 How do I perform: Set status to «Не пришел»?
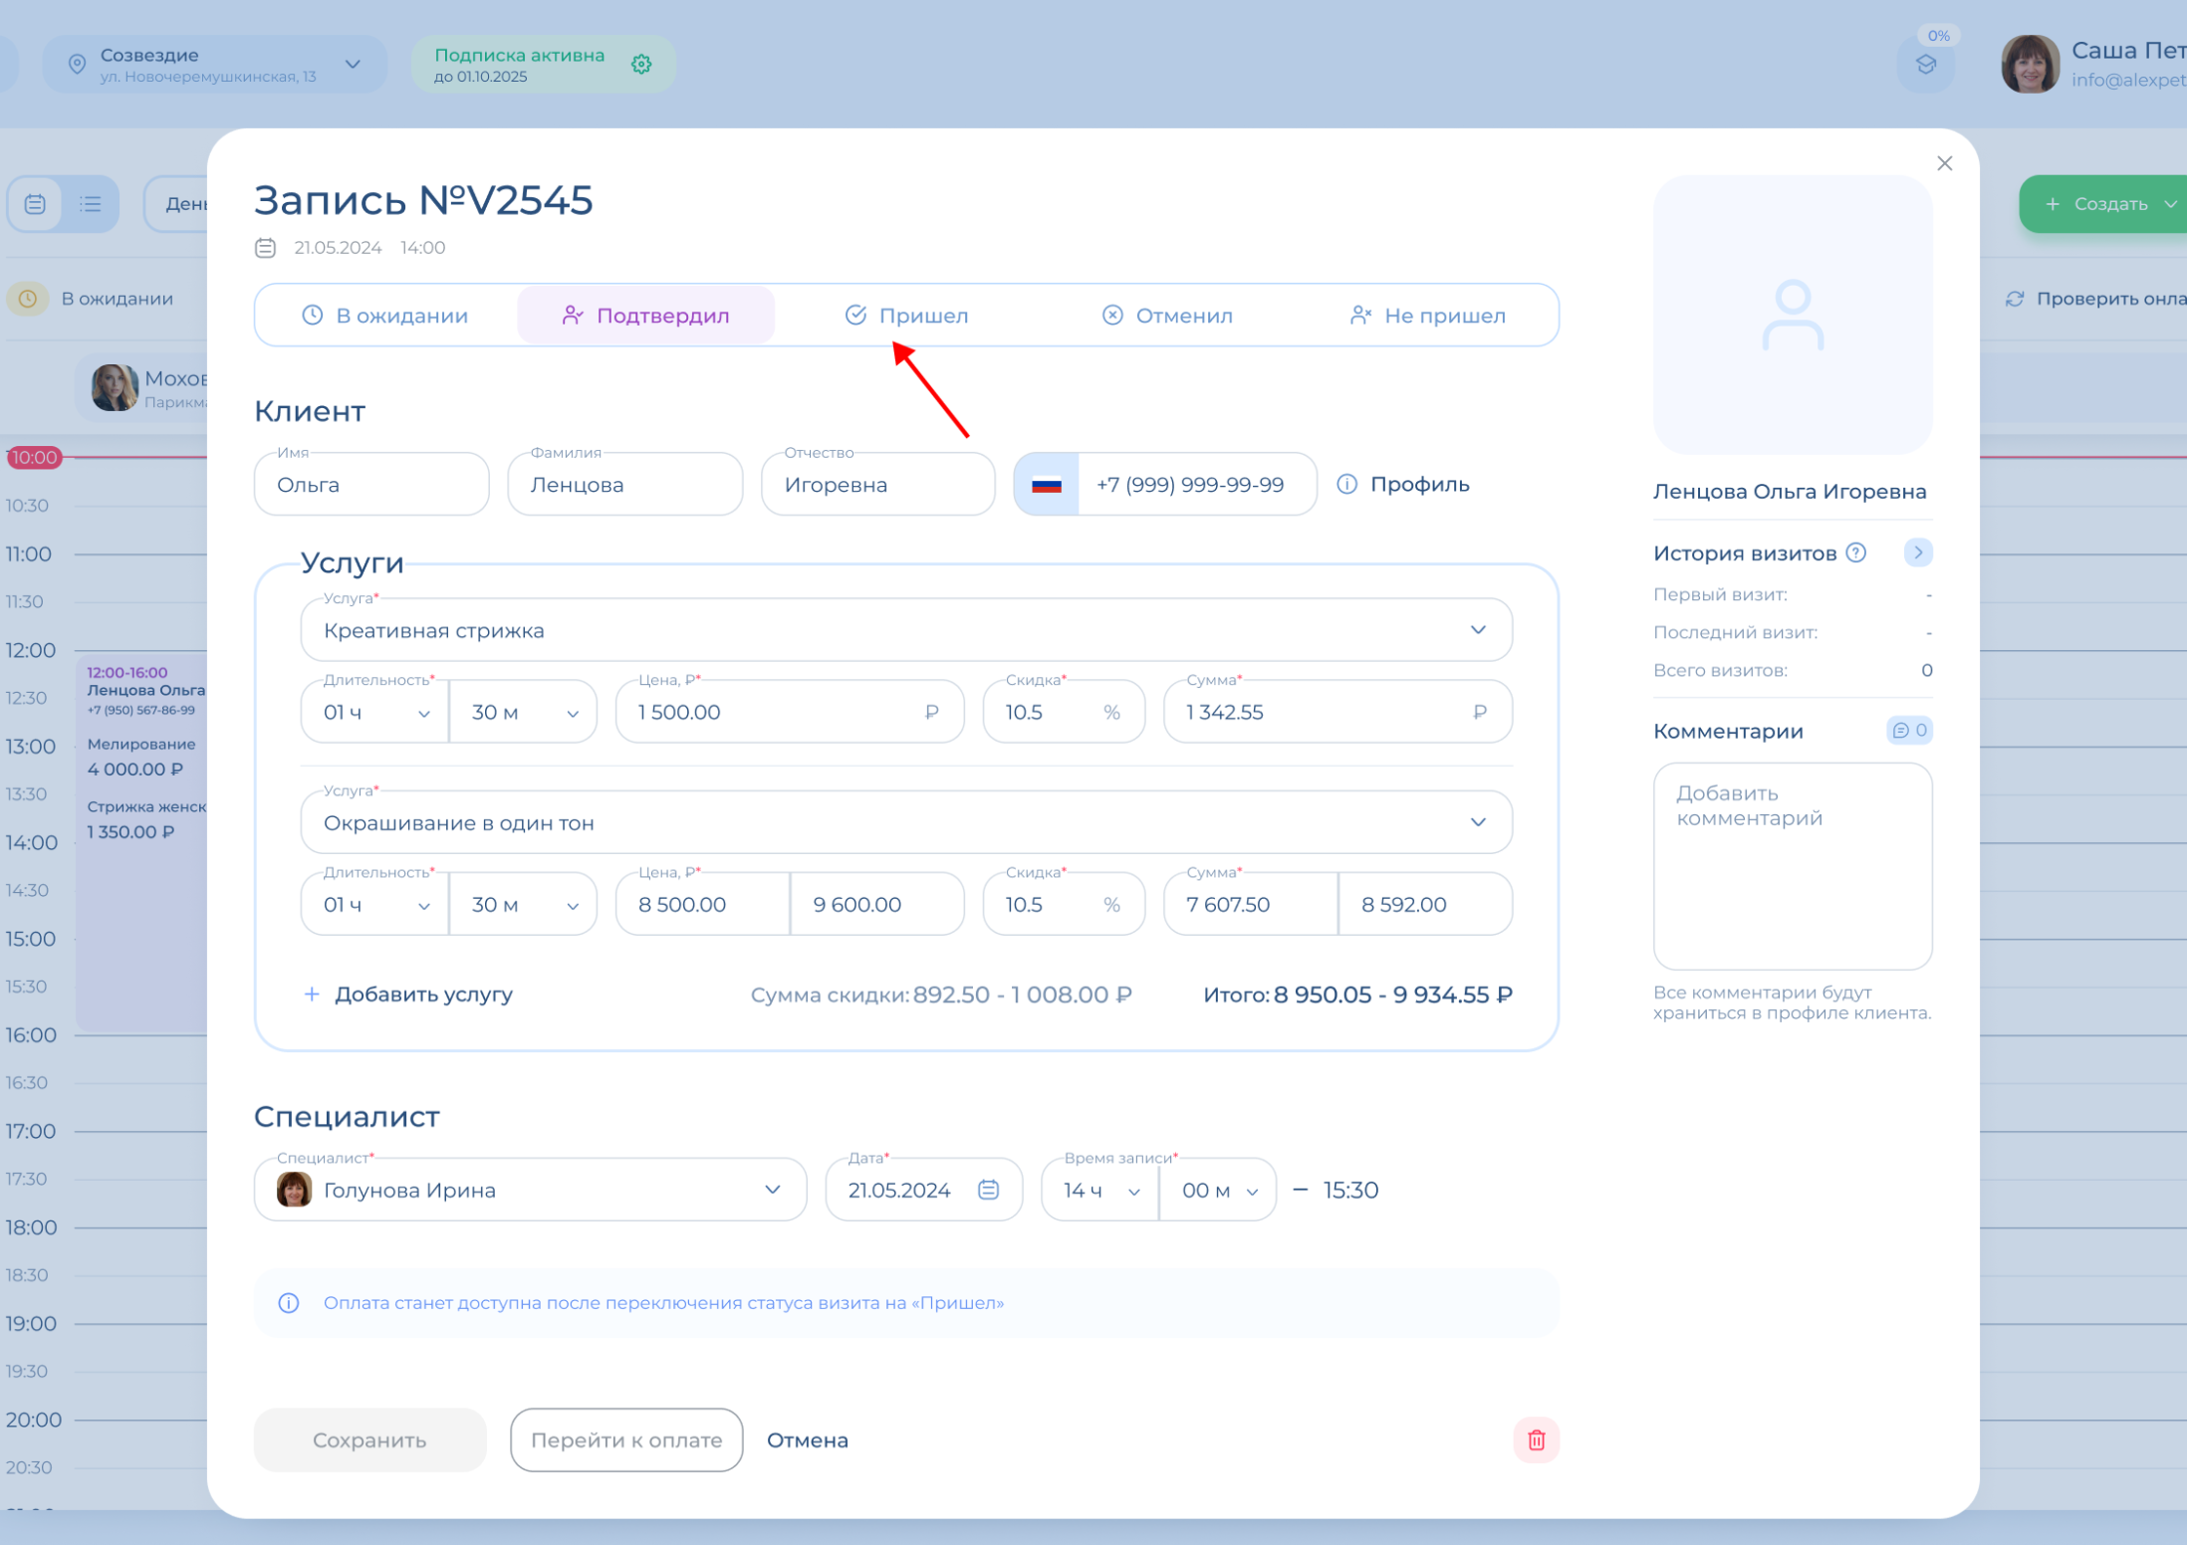pyautogui.click(x=1427, y=316)
